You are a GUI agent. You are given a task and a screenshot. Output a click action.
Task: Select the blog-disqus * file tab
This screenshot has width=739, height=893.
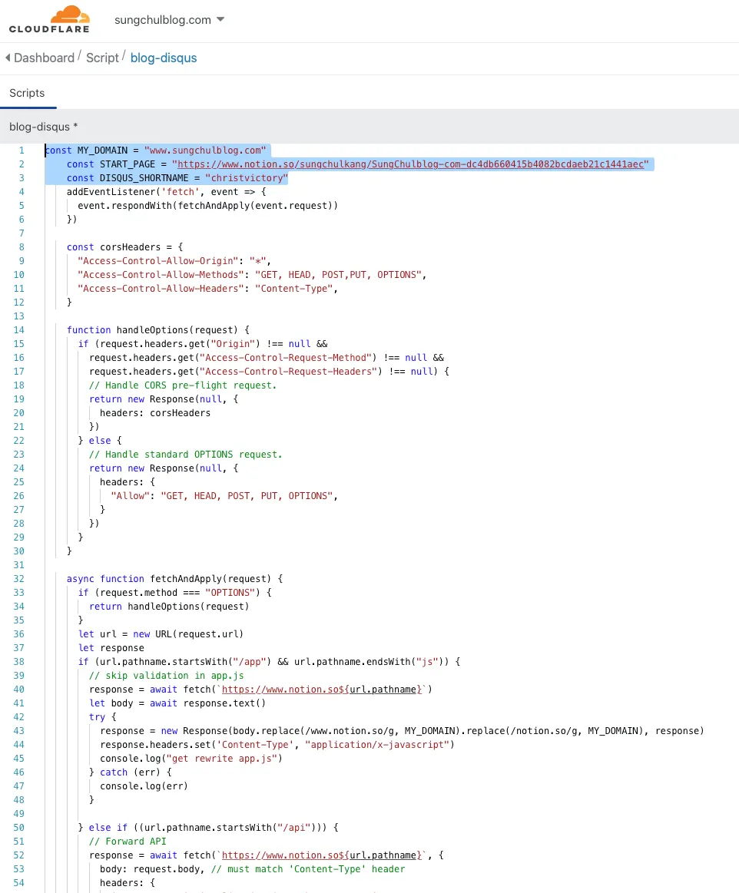44,127
